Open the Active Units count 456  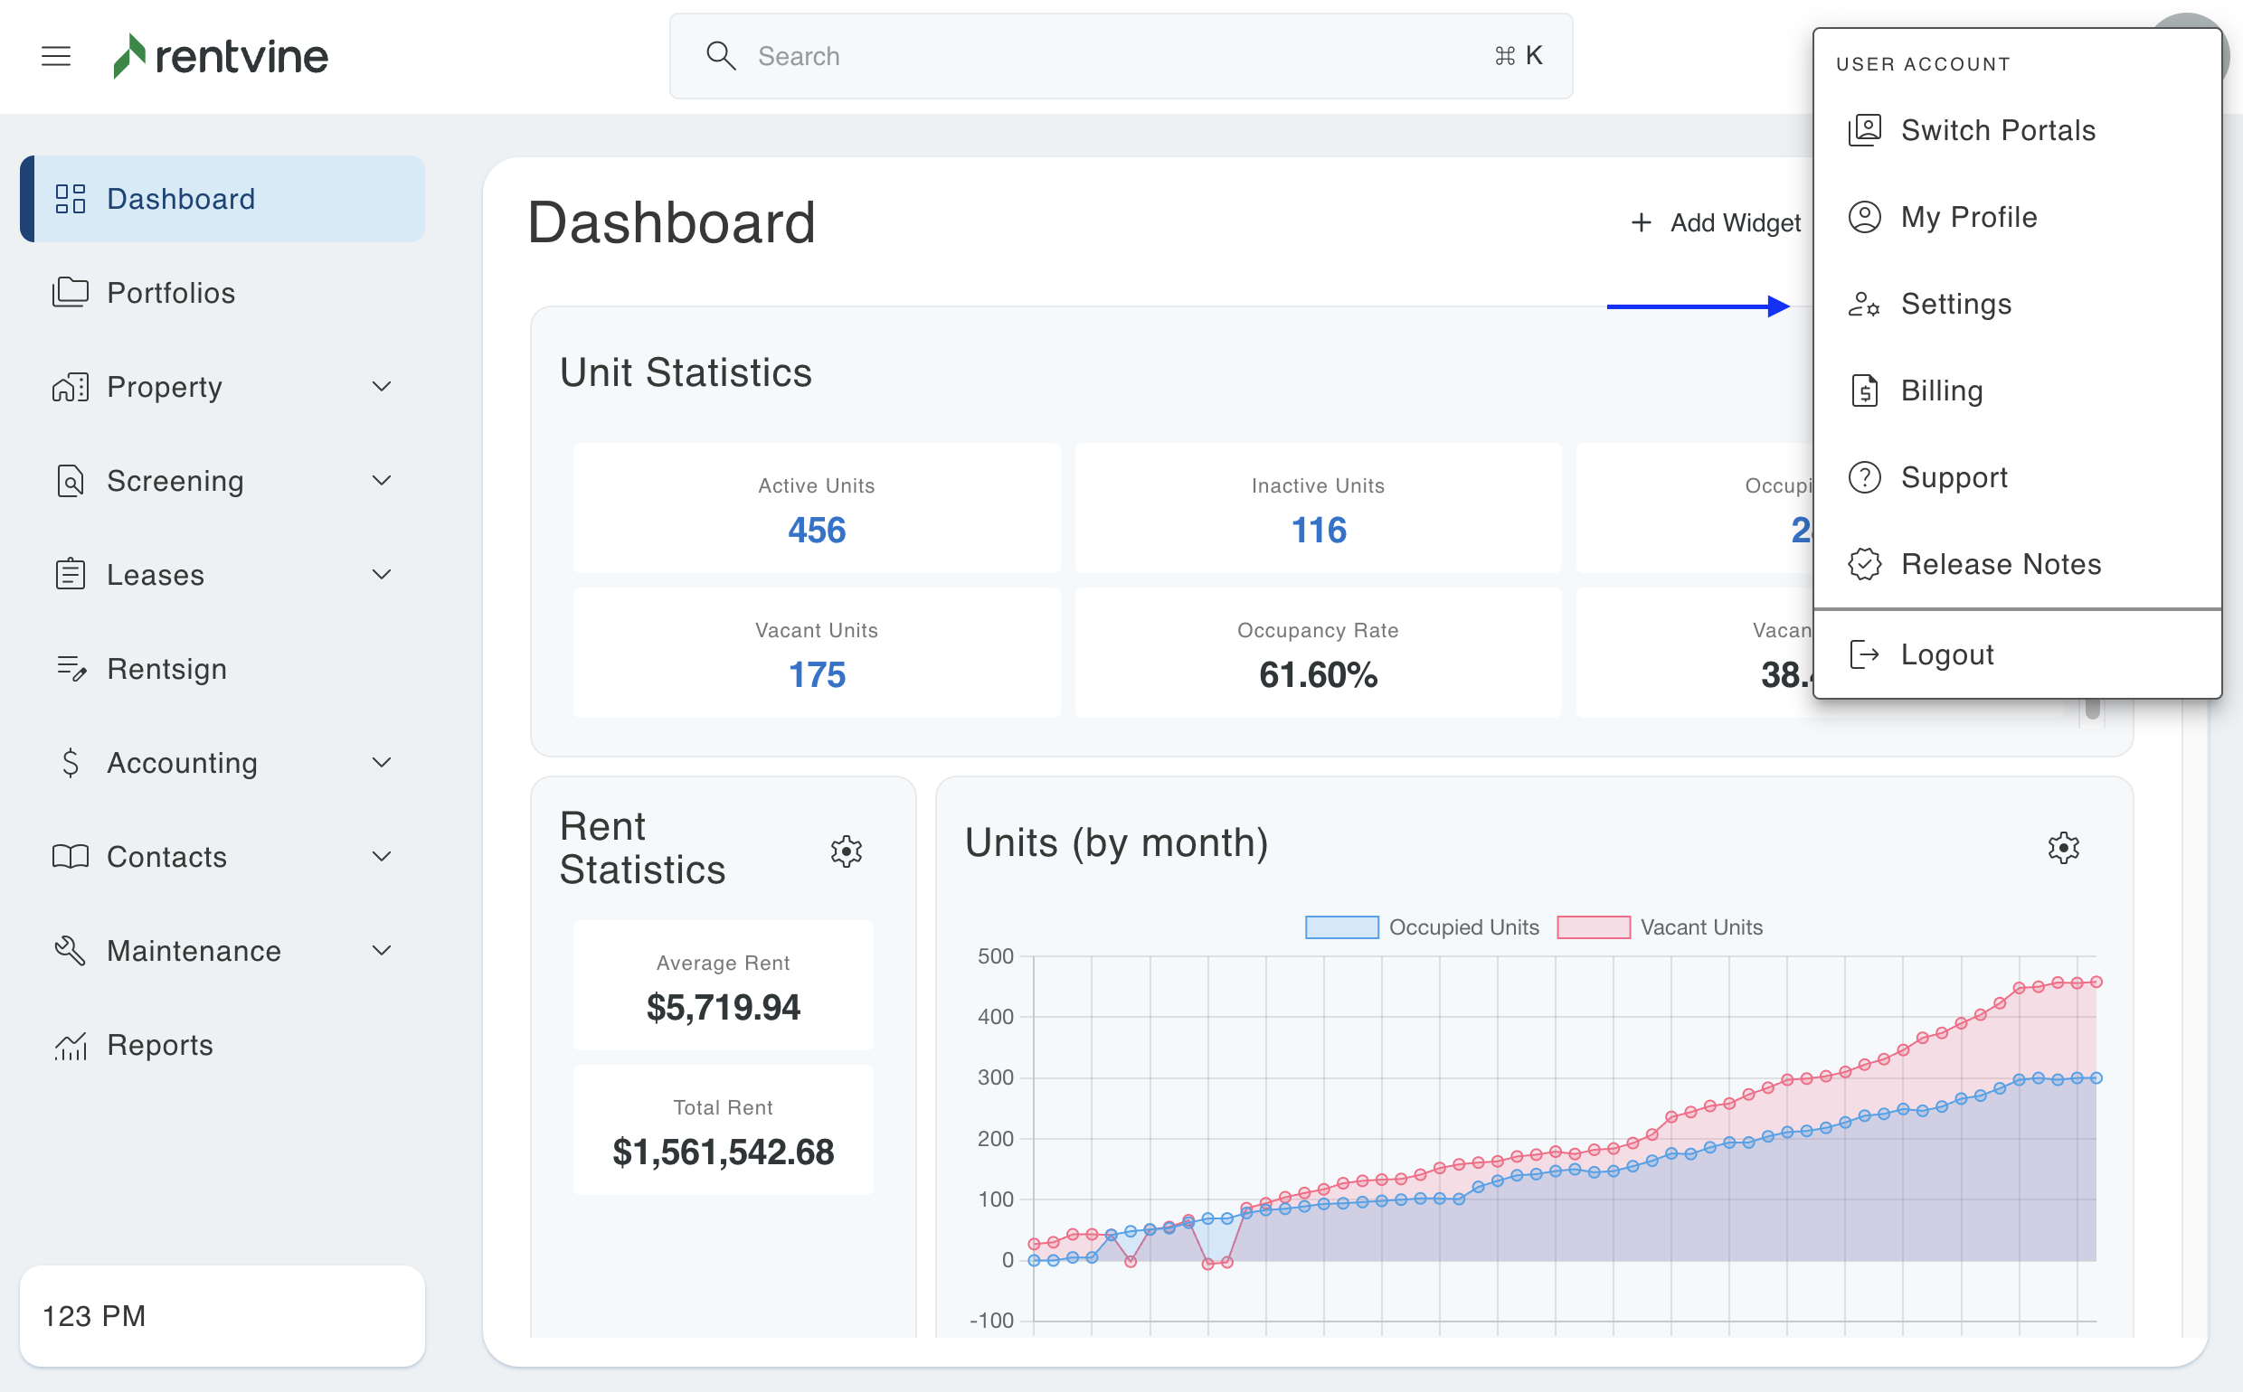(x=816, y=531)
